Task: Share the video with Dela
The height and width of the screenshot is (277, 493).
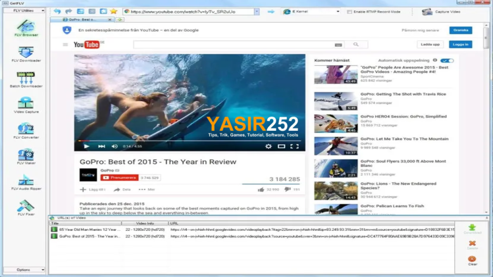Action: (122, 189)
